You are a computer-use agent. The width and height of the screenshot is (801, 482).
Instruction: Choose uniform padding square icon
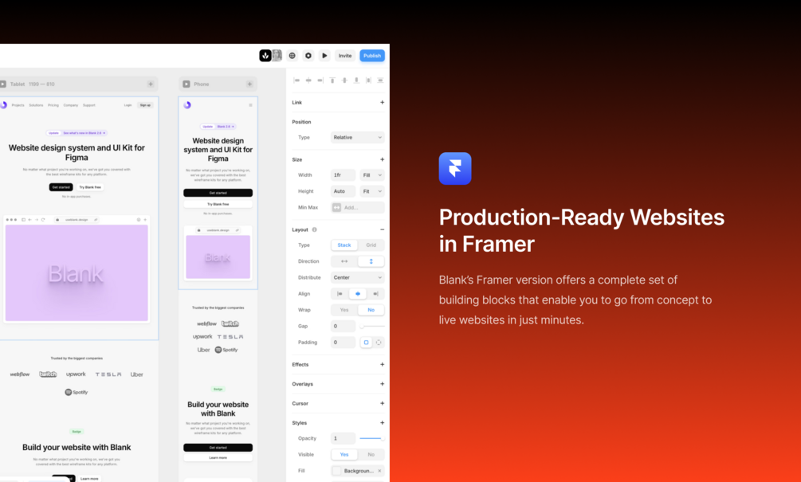[366, 343]
